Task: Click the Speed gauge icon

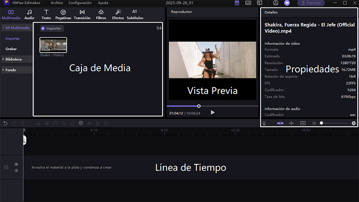Action: point(55,123)
